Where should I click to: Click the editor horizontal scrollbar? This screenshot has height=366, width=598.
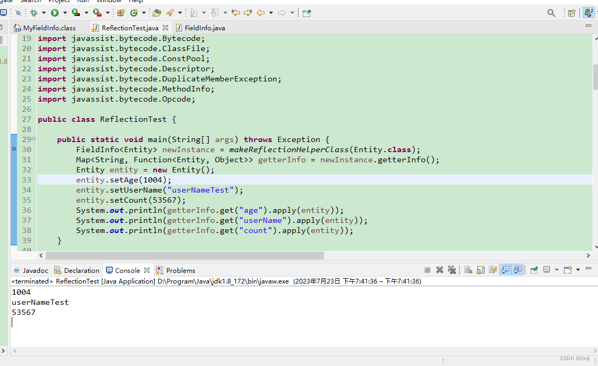185,255
